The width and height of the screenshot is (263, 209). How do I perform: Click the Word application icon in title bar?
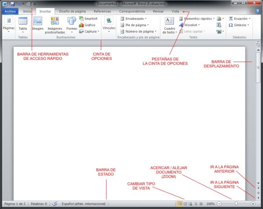coord(5,4)
